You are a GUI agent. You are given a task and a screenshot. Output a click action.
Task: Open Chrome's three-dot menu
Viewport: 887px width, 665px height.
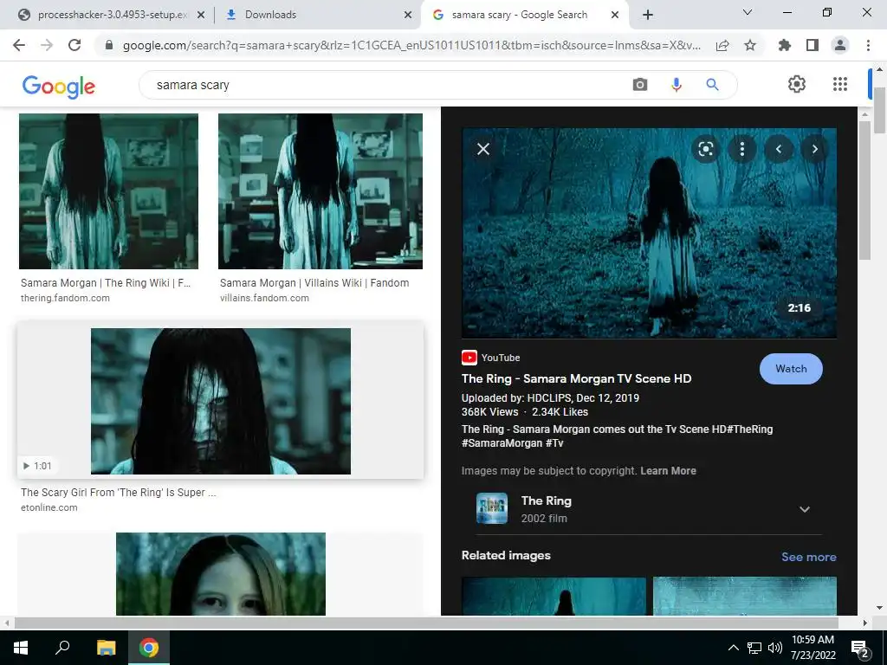(x=868, y=45)
